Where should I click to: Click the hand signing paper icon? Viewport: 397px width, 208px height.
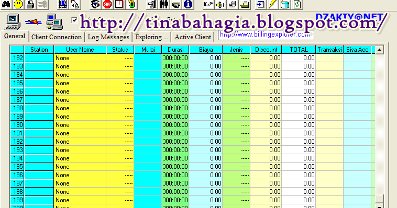click(208, 4)
